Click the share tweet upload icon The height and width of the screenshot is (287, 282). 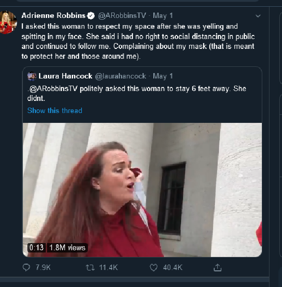(217, 267)
